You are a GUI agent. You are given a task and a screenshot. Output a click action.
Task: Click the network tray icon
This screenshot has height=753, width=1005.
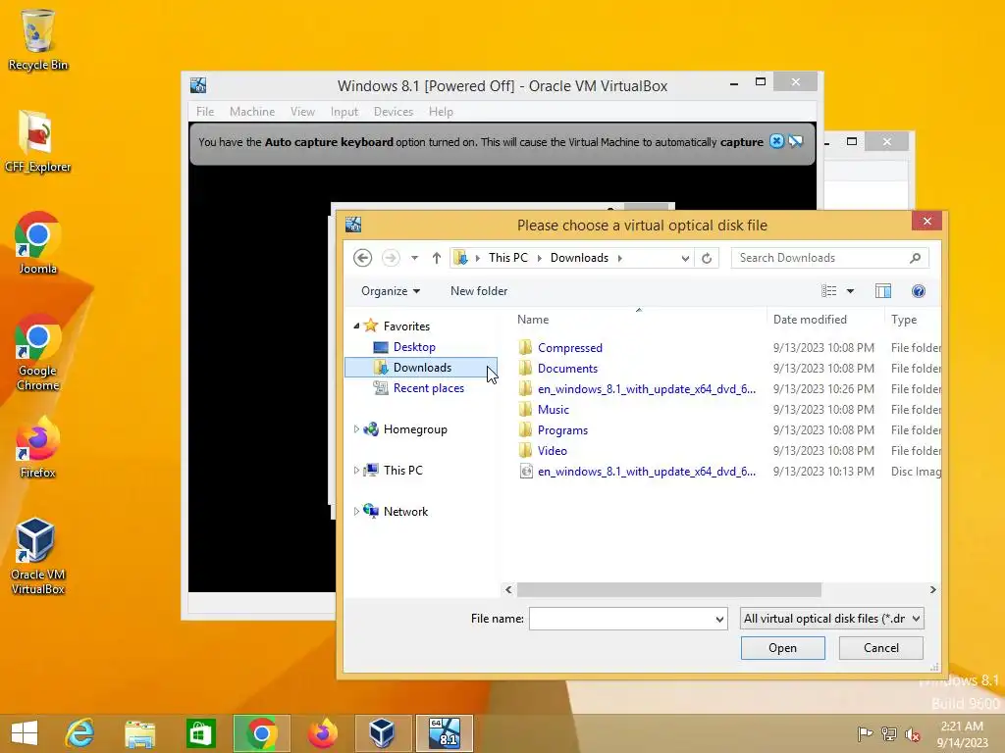888,733
